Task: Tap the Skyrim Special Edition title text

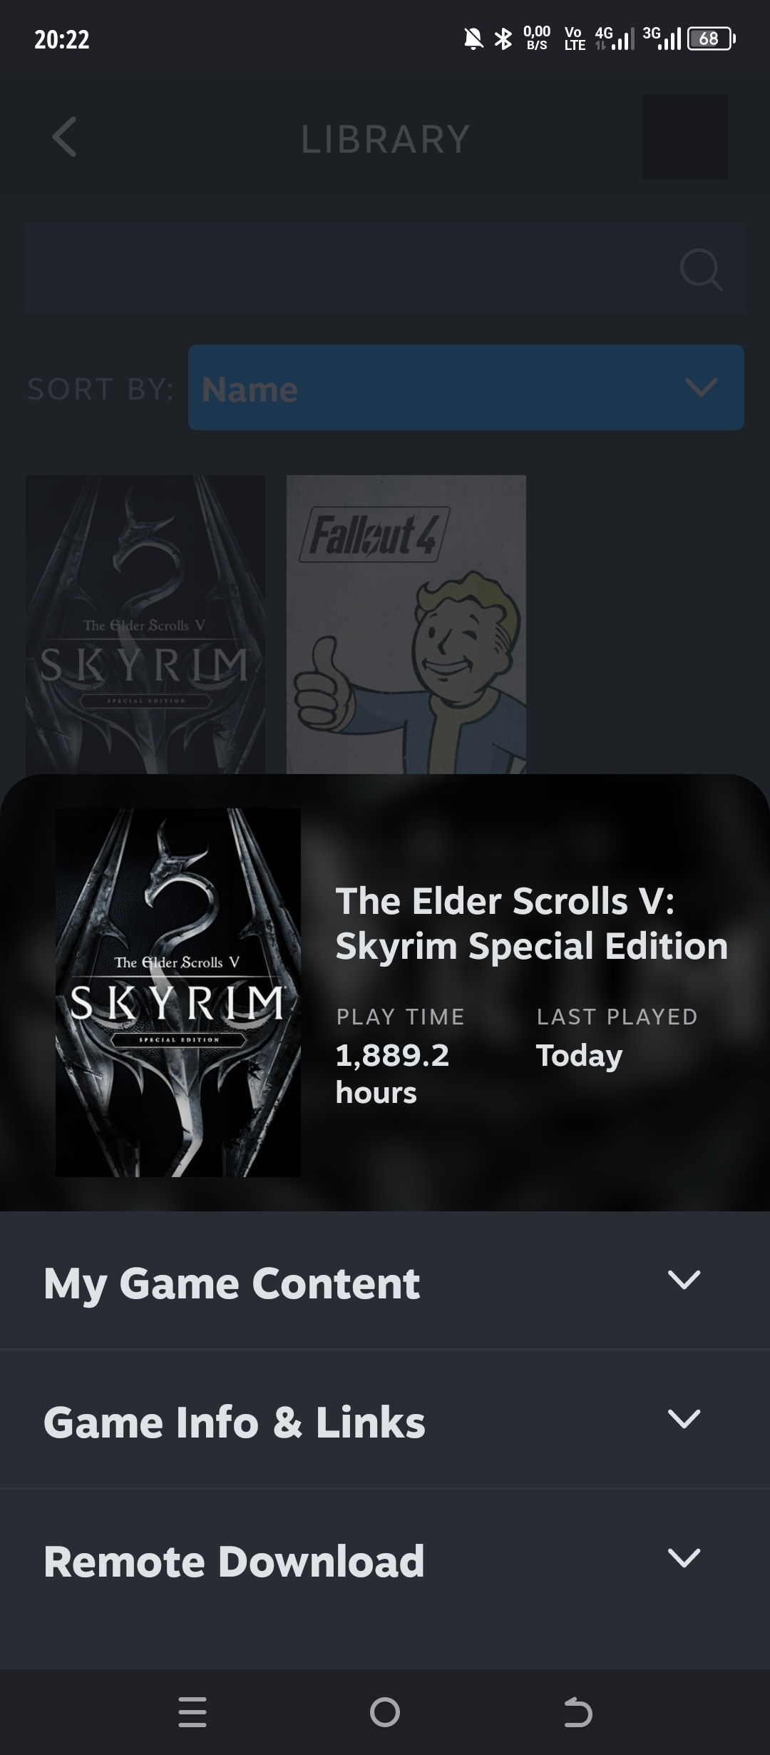Action: click(532, 923)
